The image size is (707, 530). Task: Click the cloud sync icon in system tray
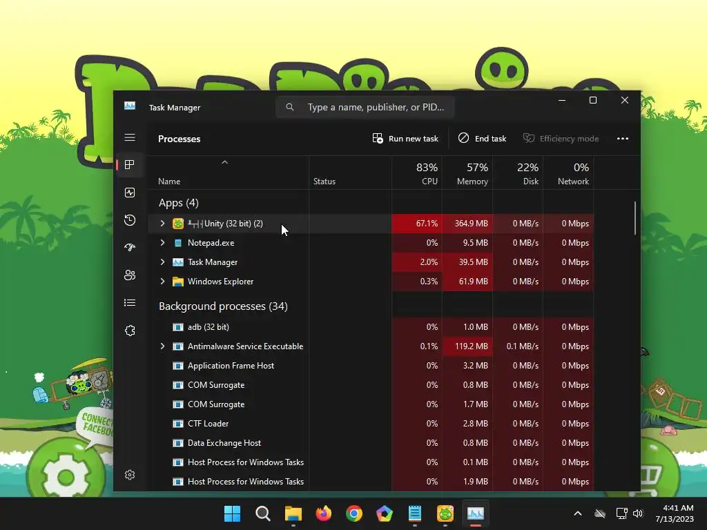pos(600,513)
